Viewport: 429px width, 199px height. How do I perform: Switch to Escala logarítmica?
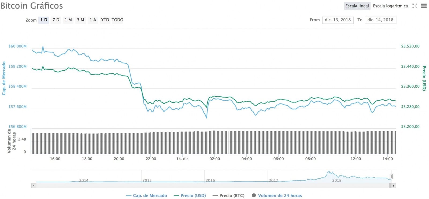[x=390, y=6]
